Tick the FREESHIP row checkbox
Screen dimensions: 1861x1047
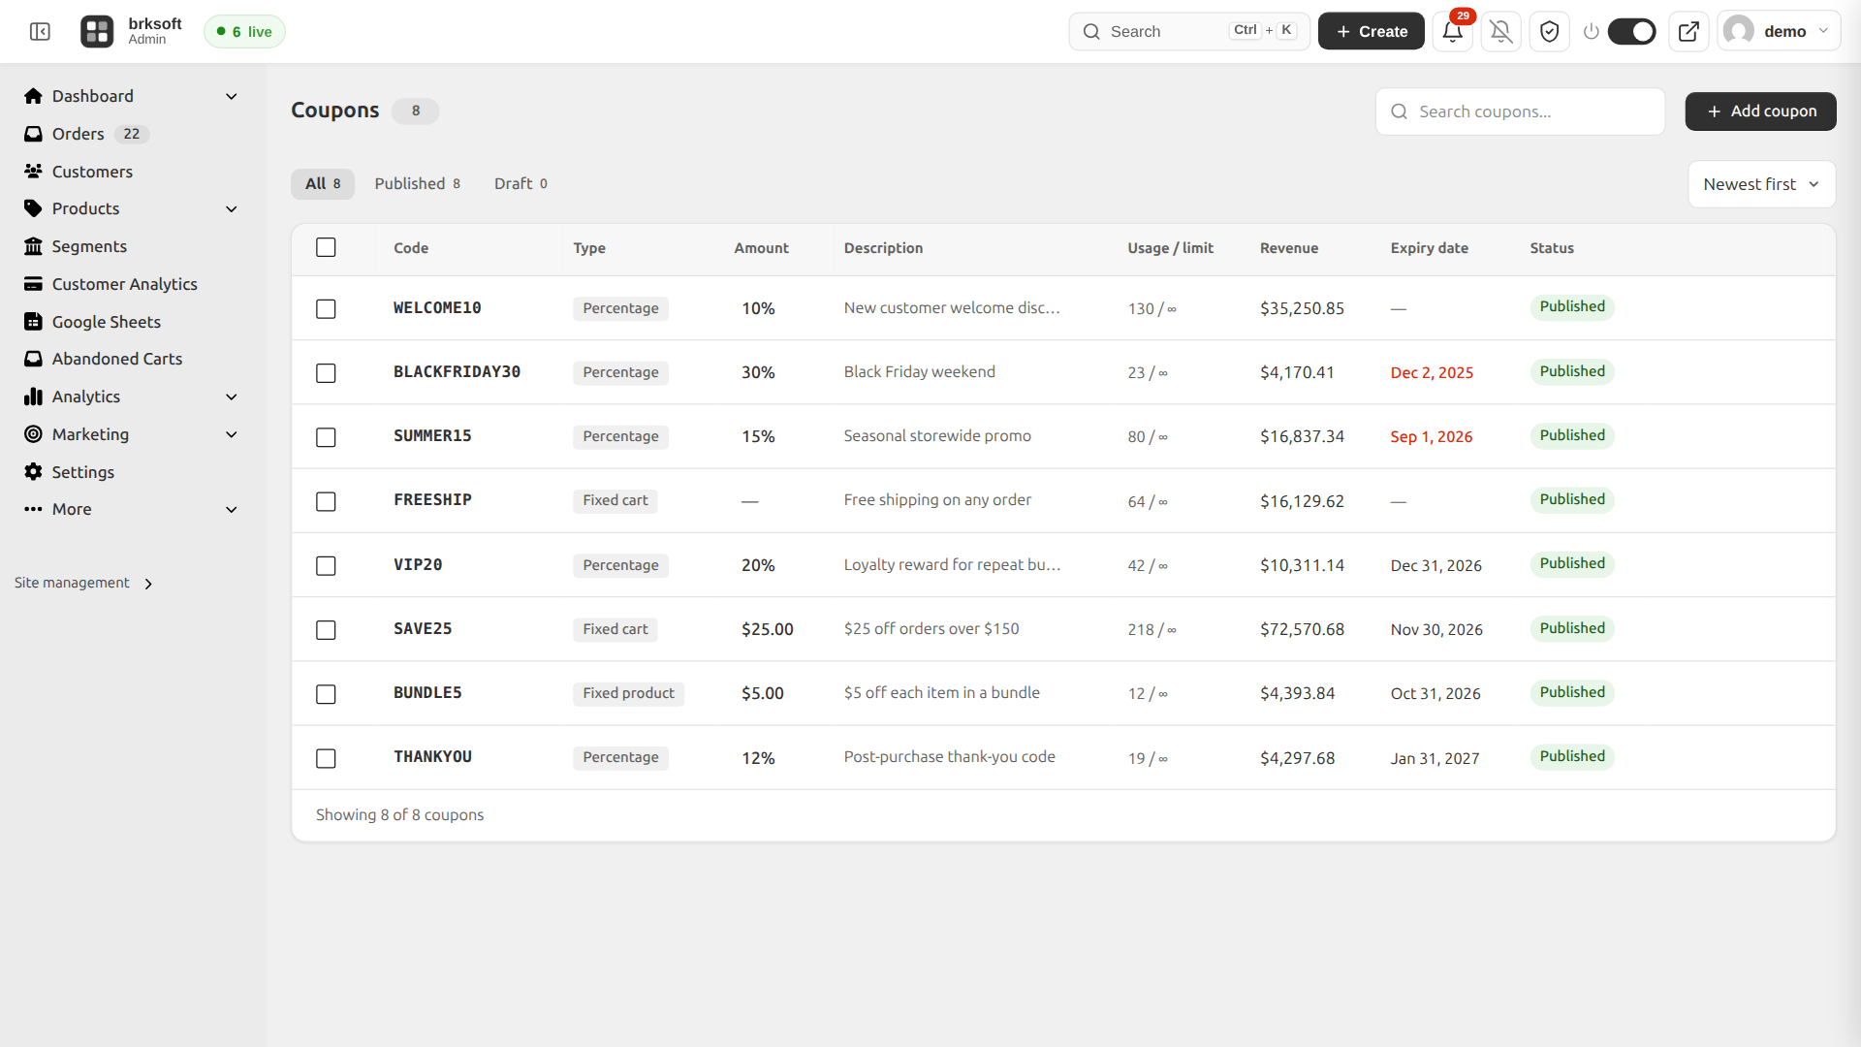coord(326,502)
